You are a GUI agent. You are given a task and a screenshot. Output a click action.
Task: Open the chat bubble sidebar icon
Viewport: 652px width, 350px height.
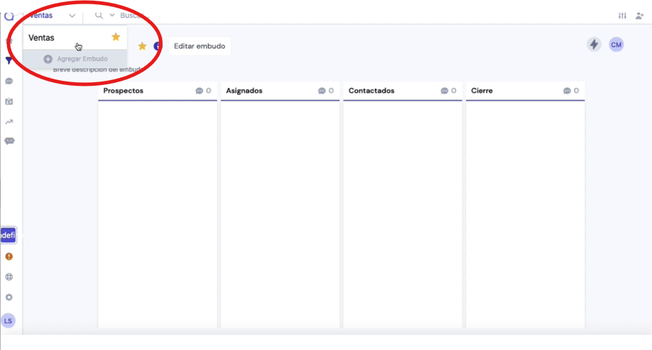(9, 81)
